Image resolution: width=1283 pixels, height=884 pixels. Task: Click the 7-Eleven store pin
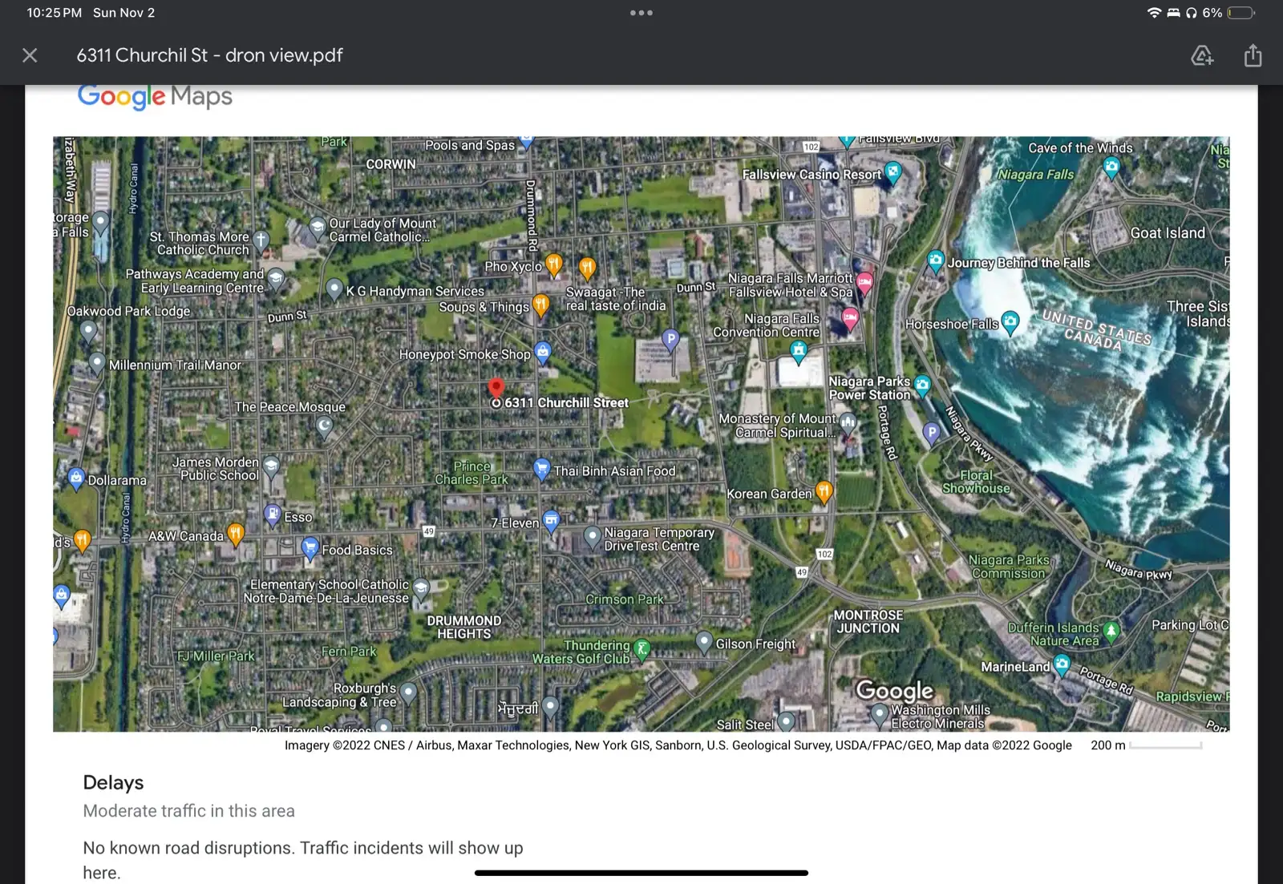click(x=551, y=521)
